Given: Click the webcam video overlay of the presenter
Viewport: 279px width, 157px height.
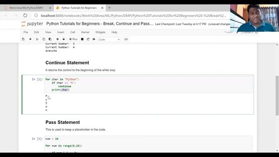Looking at the screenshot, I should tap(255, 18).
